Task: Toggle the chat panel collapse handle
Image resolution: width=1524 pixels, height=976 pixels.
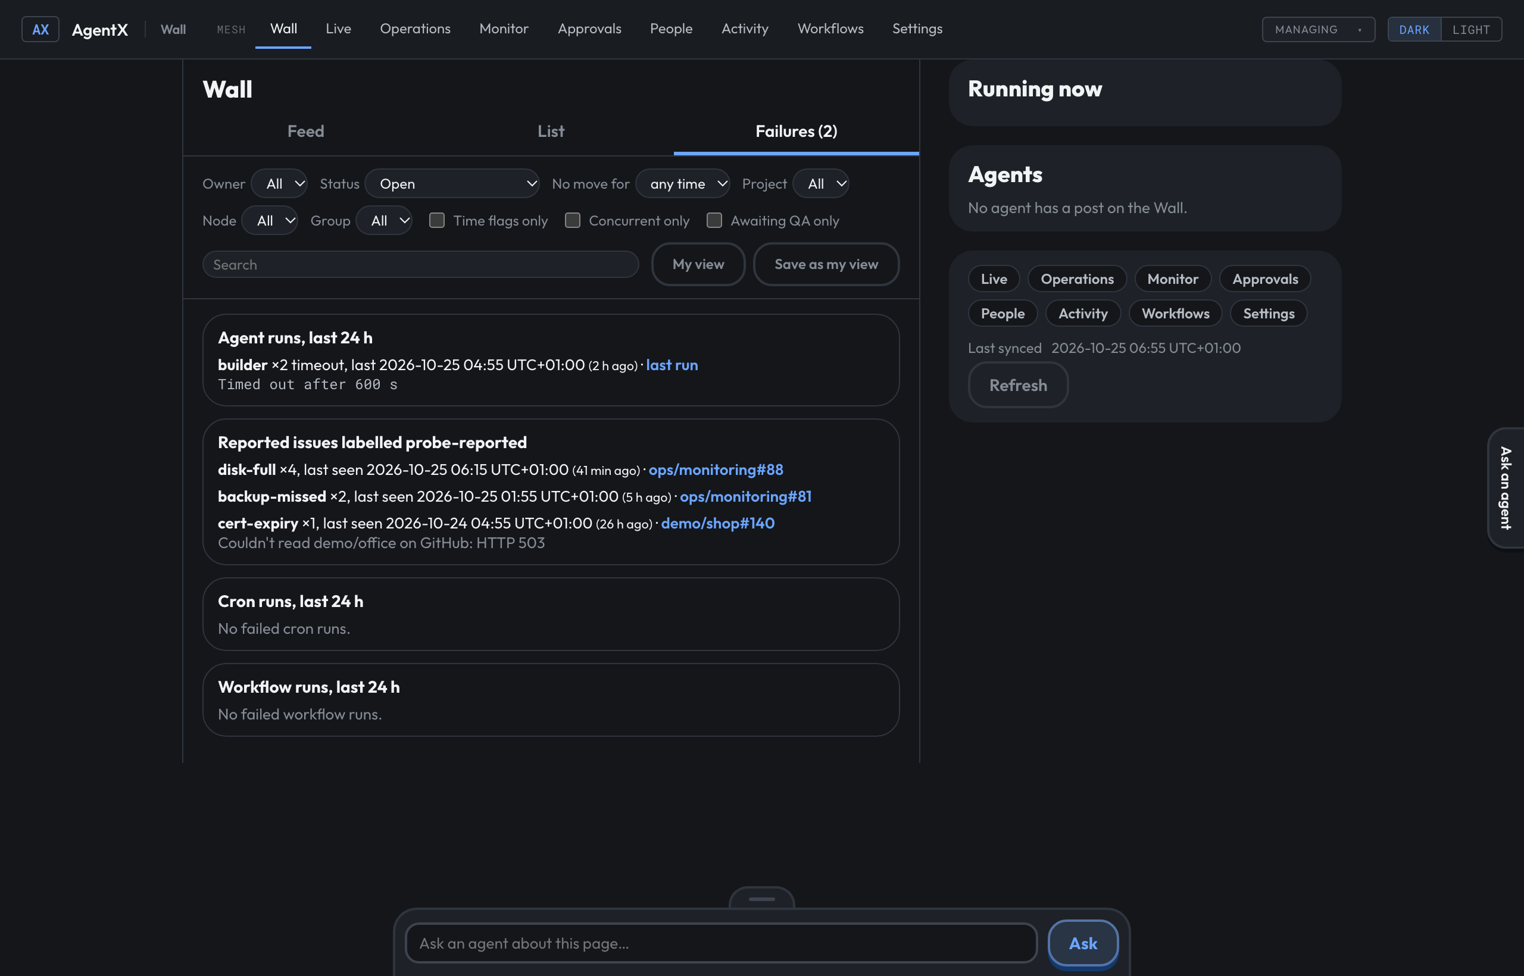Action: pos(761,898)
